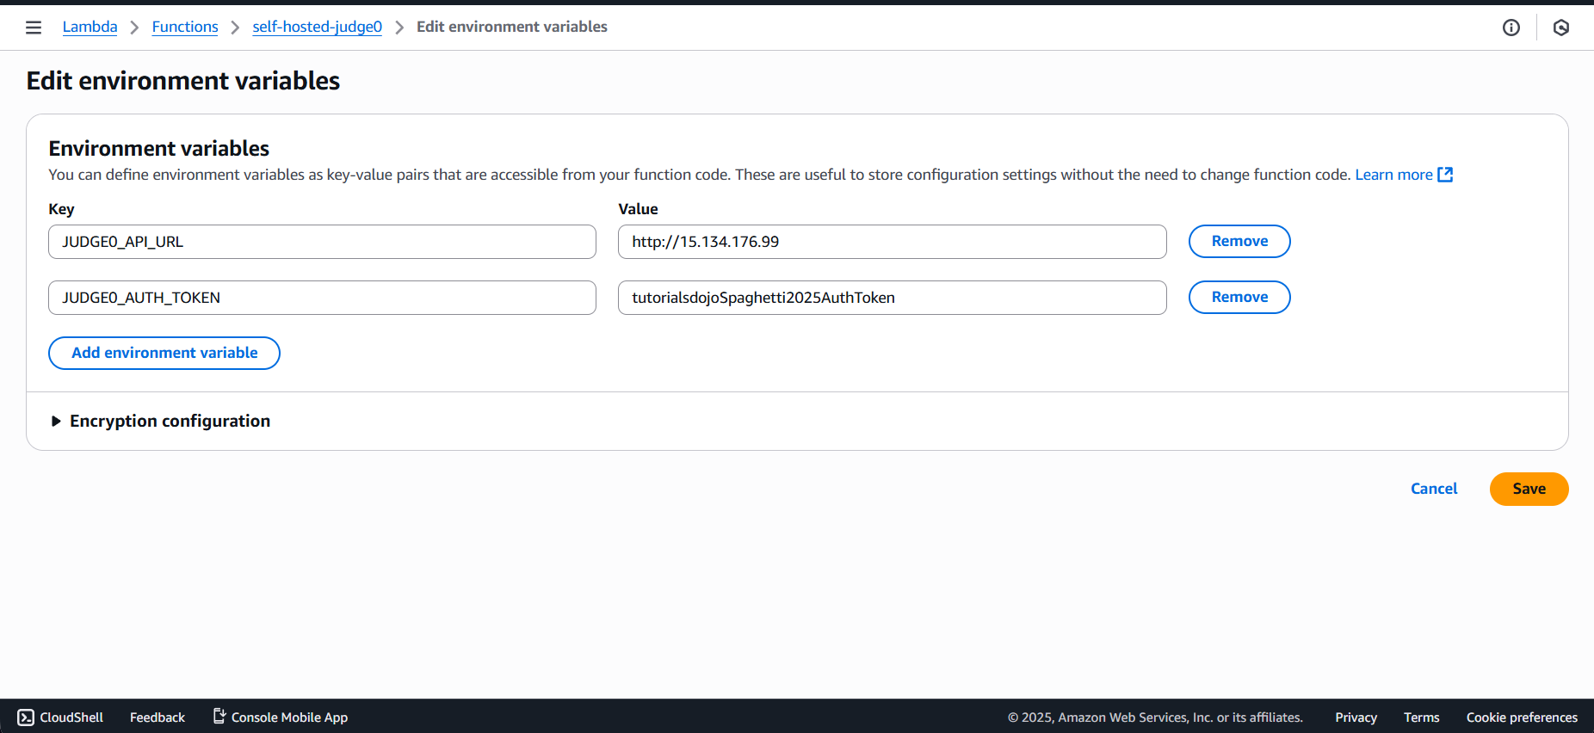This screenshot has width=1594, height=733.
Task: Open Cookie preferences in footer
Action: [x=1521, y=718]
